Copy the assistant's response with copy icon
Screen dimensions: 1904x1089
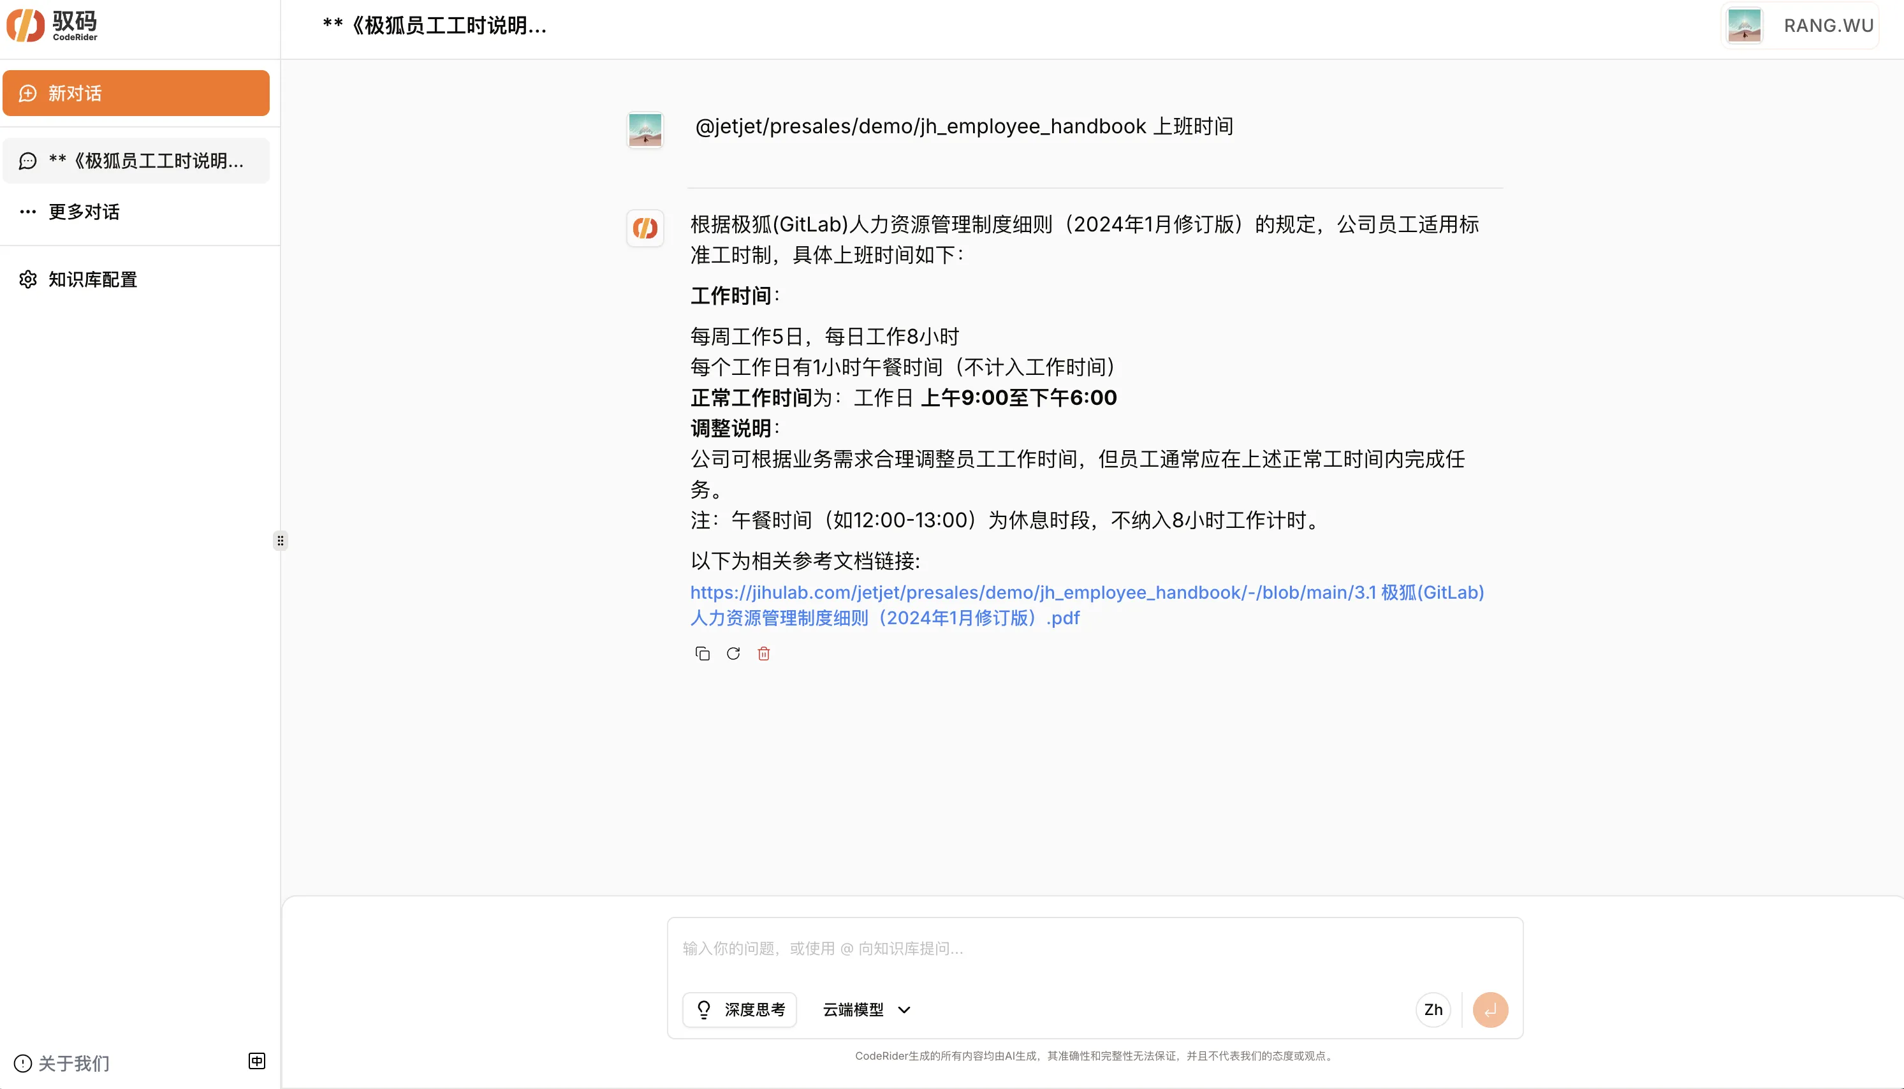(701, 654)
